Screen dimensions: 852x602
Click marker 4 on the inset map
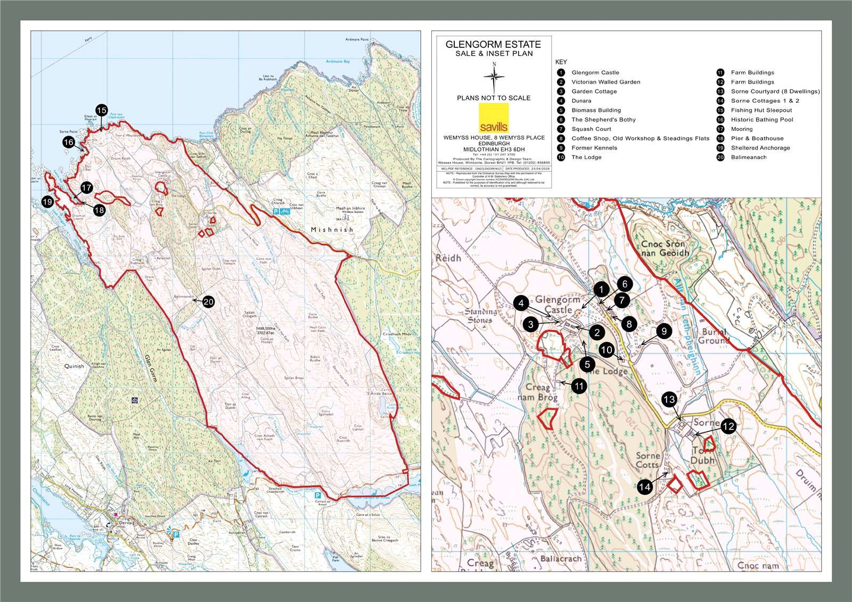tap(521, 304)
